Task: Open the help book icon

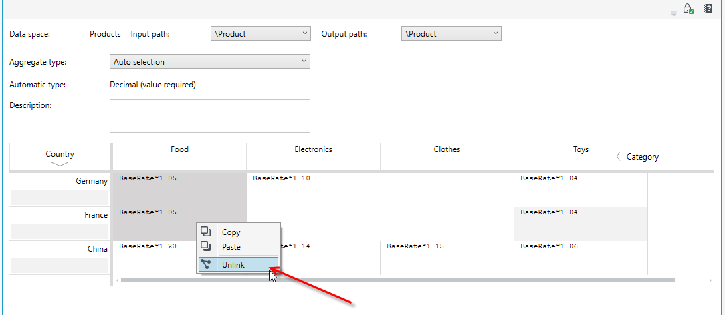Action: (708, 8)
